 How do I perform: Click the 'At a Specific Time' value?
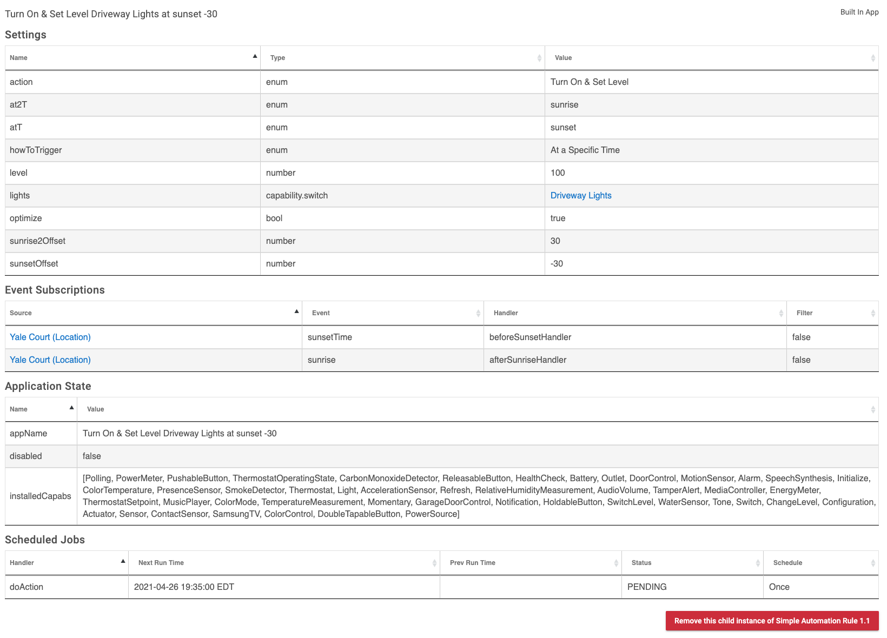click(x=585, y=150)
